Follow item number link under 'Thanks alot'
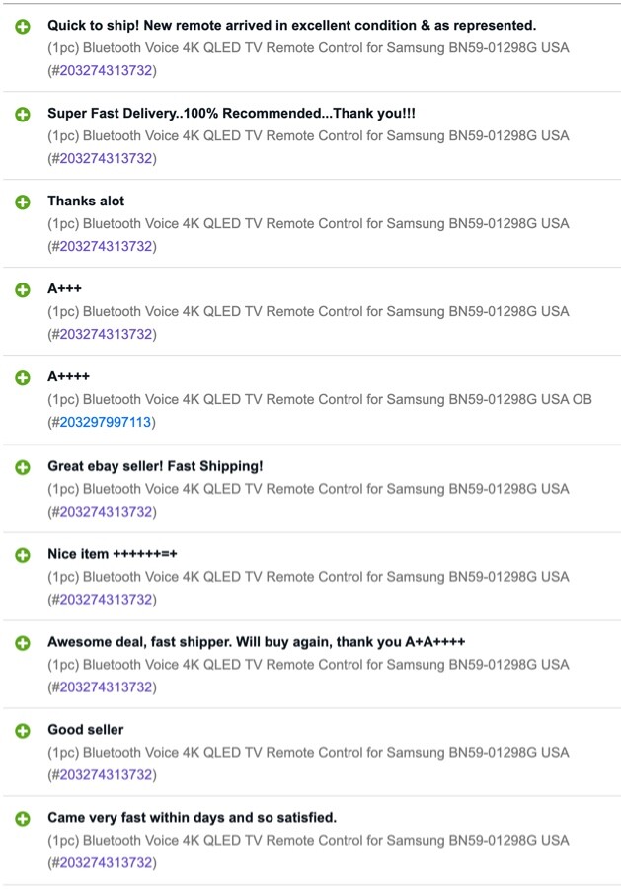This screenshot has height=889, width=621. point(106,246)
